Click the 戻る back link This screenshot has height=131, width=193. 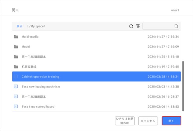point(19,26)
